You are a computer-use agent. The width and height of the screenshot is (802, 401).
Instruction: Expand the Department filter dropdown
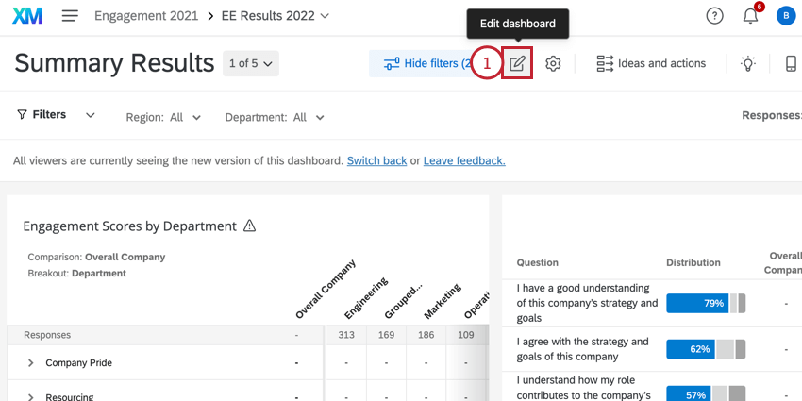click(275, 118)
